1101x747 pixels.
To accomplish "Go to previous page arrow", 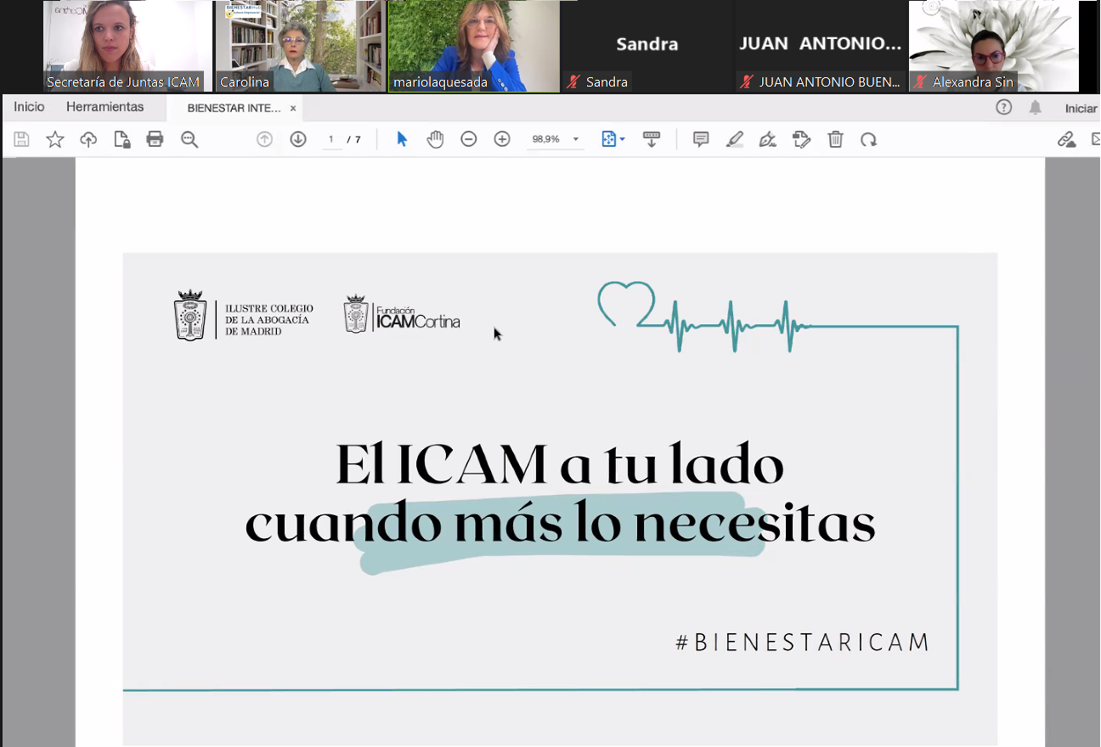I will coord(264,139).
